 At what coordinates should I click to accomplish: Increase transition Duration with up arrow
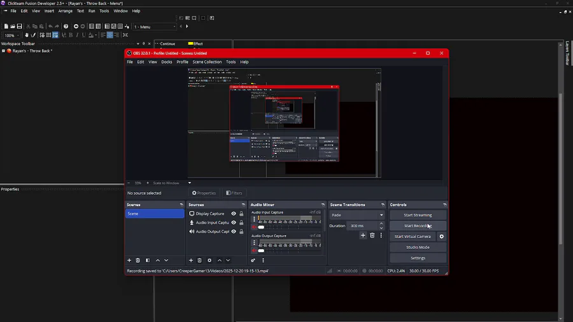(381, 224)
